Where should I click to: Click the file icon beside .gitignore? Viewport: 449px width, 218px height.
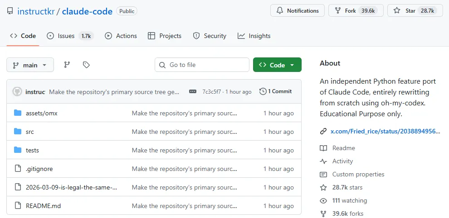tap(18, 169)
